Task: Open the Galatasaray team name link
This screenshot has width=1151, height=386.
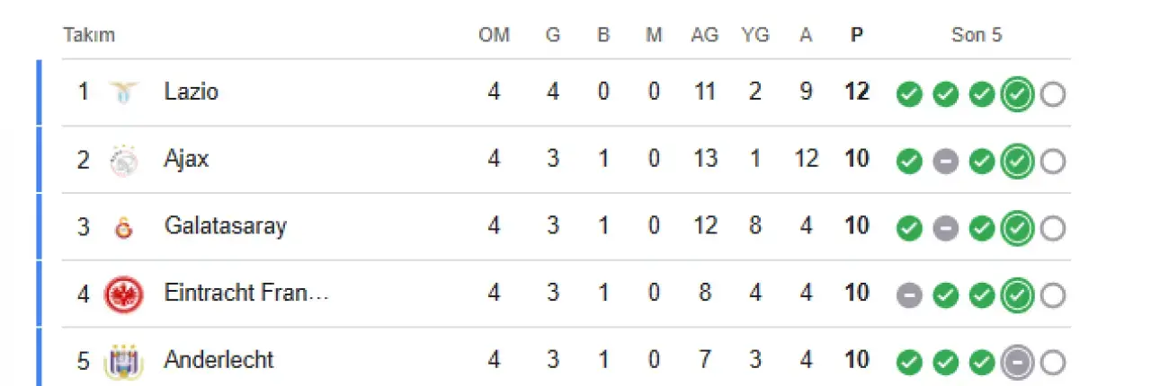Action: [225, 226]
